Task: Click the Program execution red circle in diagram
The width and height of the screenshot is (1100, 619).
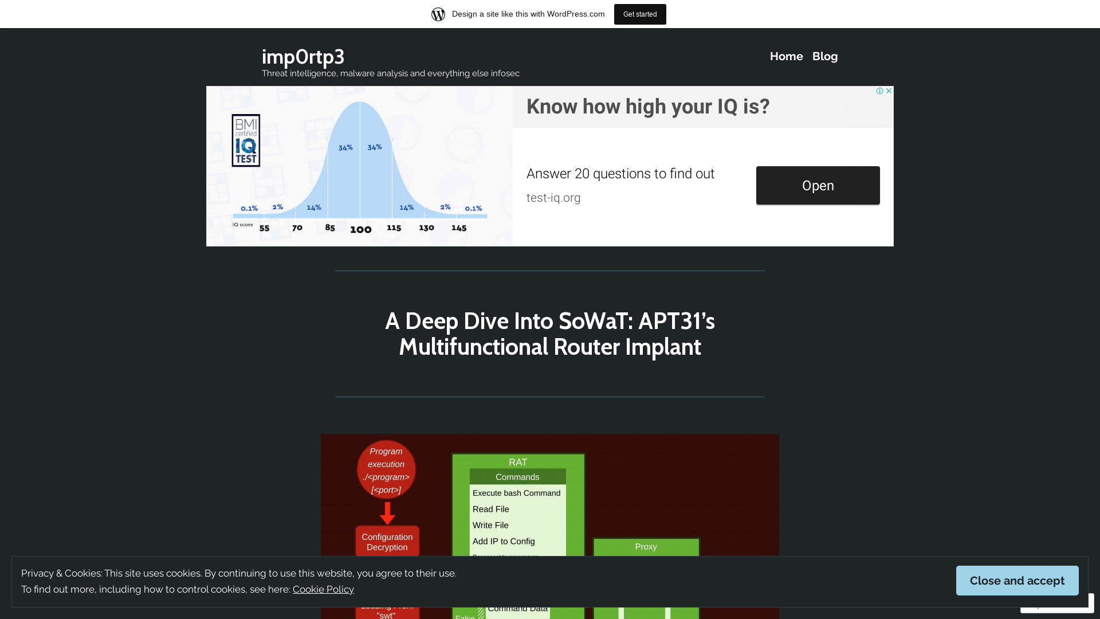Action: click(386, 470)
